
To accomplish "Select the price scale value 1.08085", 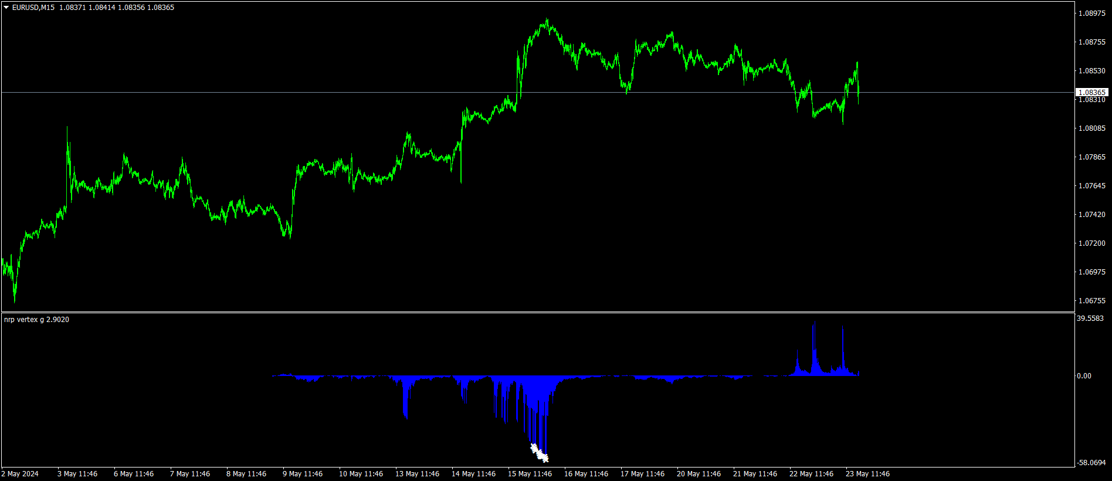I will pos(1092,128).
